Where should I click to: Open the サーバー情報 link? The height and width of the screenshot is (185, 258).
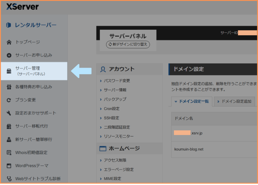(115, 90)
